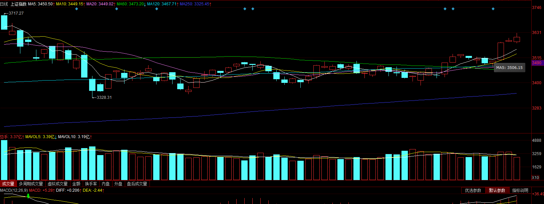The width and height of the screenshot is (544, 204).
Task: Select the 虚拟成交量 tab
Action: (x=57, y=184)
